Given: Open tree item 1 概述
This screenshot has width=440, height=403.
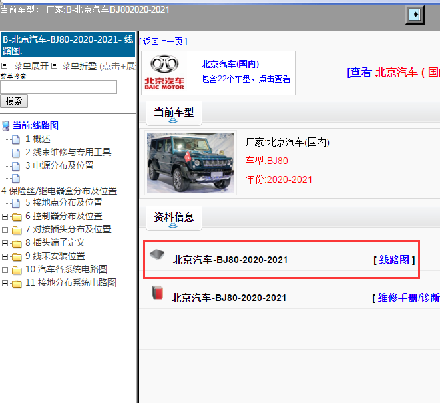Looking at the screenshot, I should [x=38, y=139].
